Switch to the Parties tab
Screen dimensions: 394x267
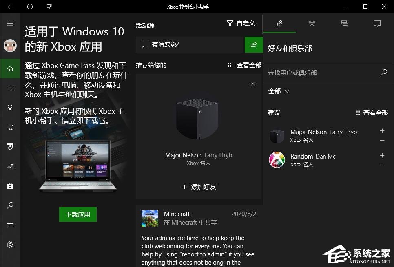pyautogui.click(x=312, y=24)
